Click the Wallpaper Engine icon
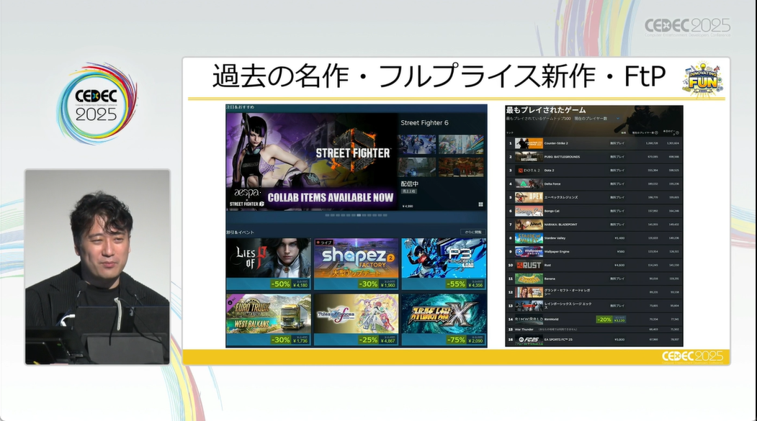Screen dimensions: 757x421 tap(528, 252)
